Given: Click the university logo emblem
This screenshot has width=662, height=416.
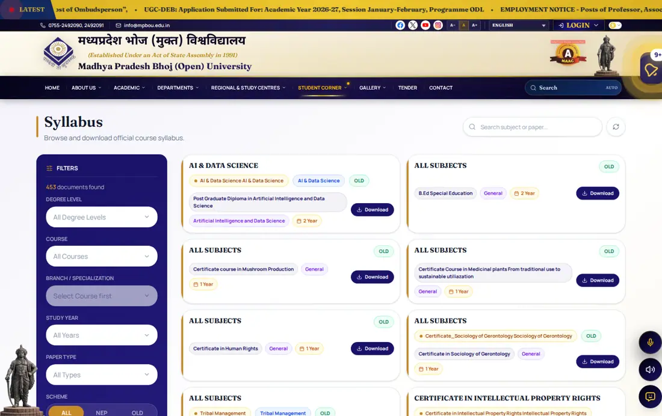Looking at the screenshot, I should (x=58, y=53).
